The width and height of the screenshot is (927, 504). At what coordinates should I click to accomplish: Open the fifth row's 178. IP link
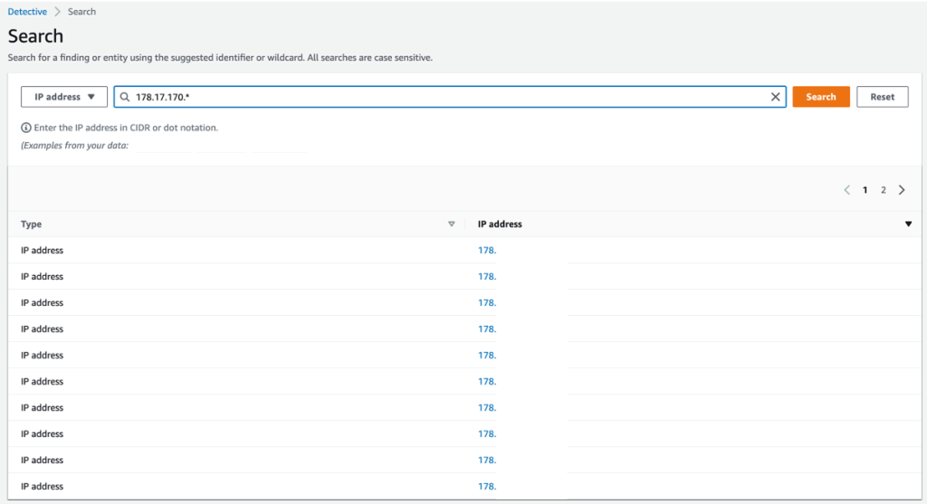click(x=487, y=355)
